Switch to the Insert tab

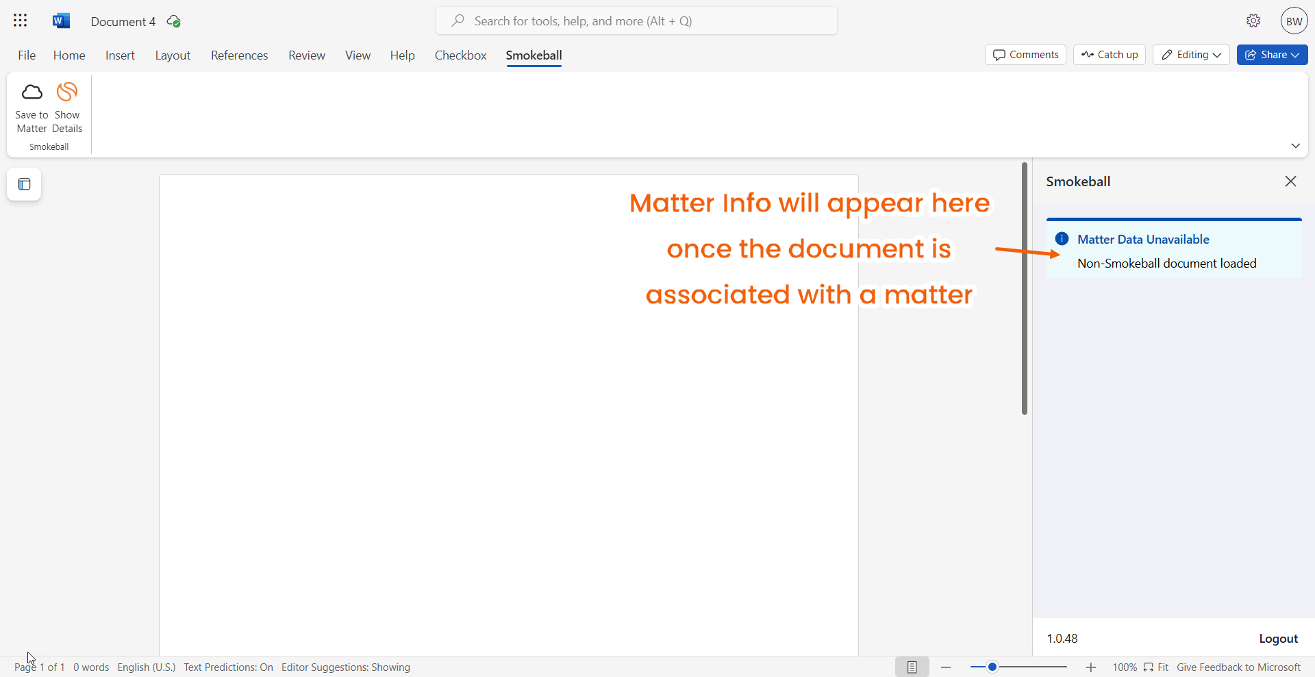120,55
